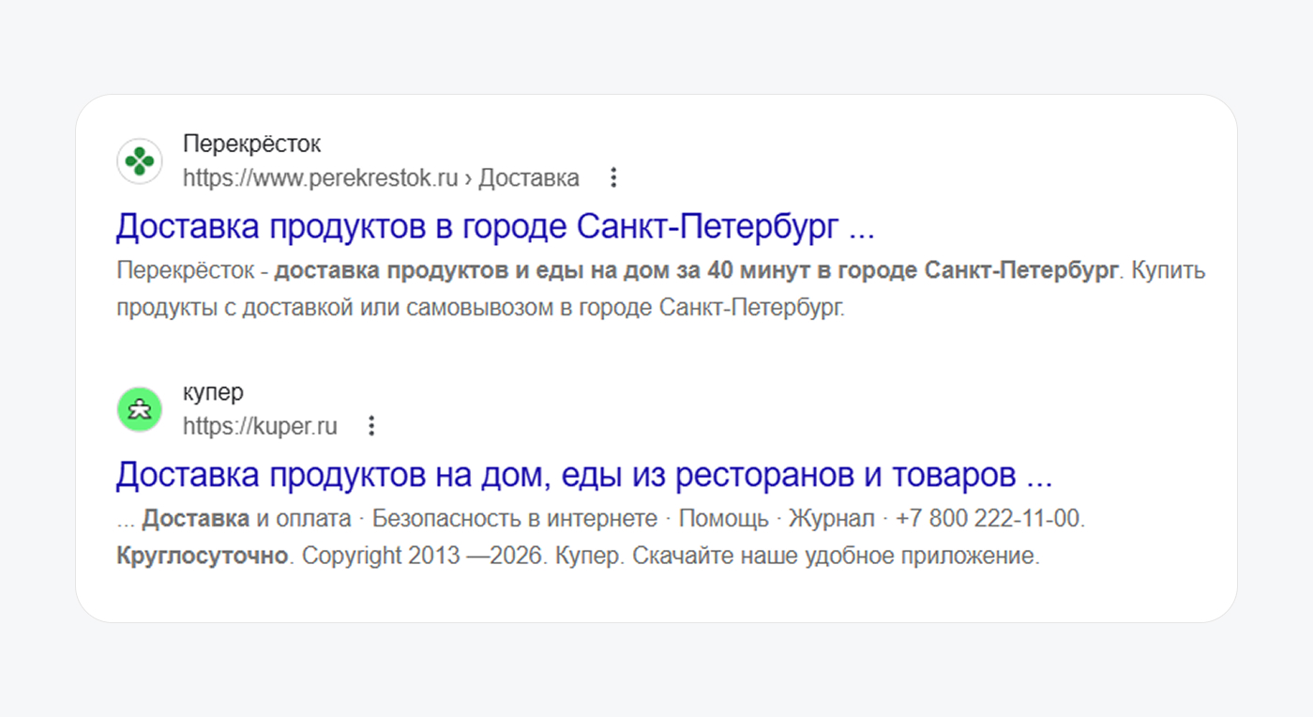1313x717 pixels.
Task: Click the купер green favicon
Action: point(140,410)
